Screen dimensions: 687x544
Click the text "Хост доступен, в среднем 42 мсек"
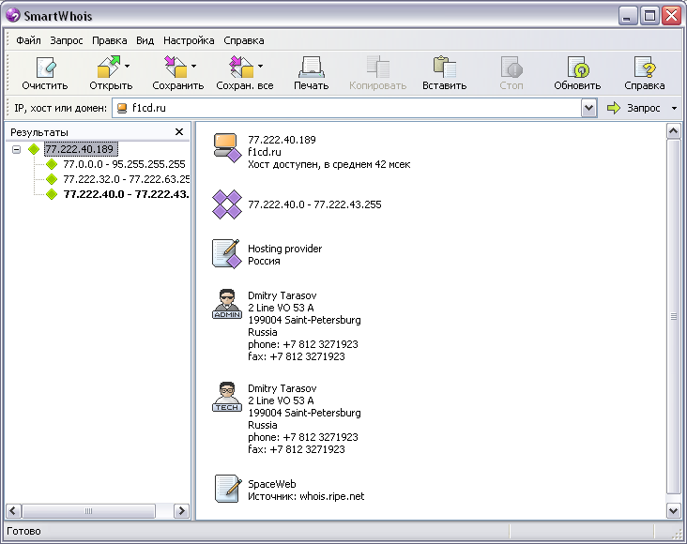click(x=329, y=165)
